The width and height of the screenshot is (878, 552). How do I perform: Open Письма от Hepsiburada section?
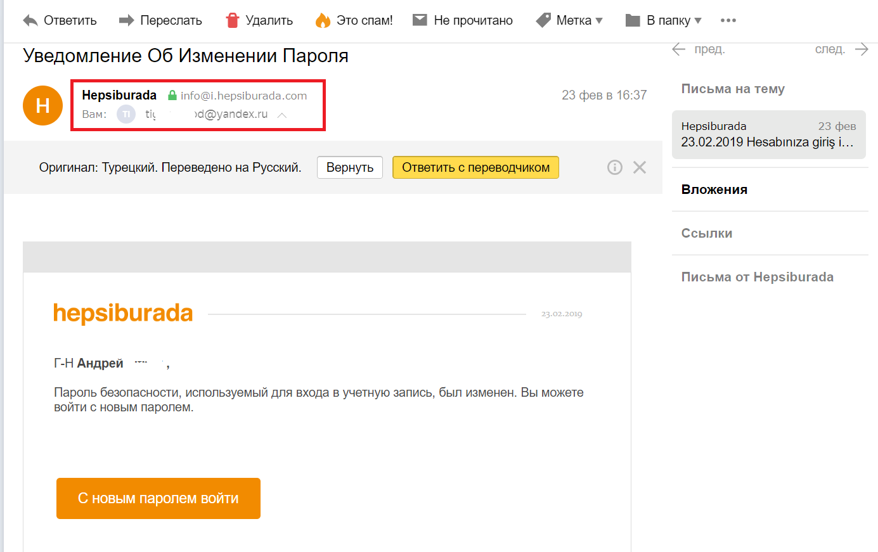758,277
